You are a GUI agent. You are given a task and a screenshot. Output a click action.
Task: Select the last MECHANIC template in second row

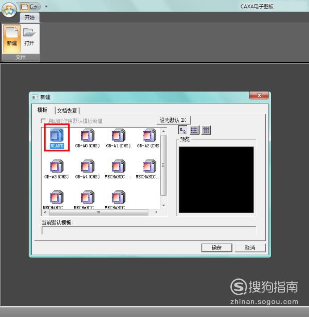[147, 169]
